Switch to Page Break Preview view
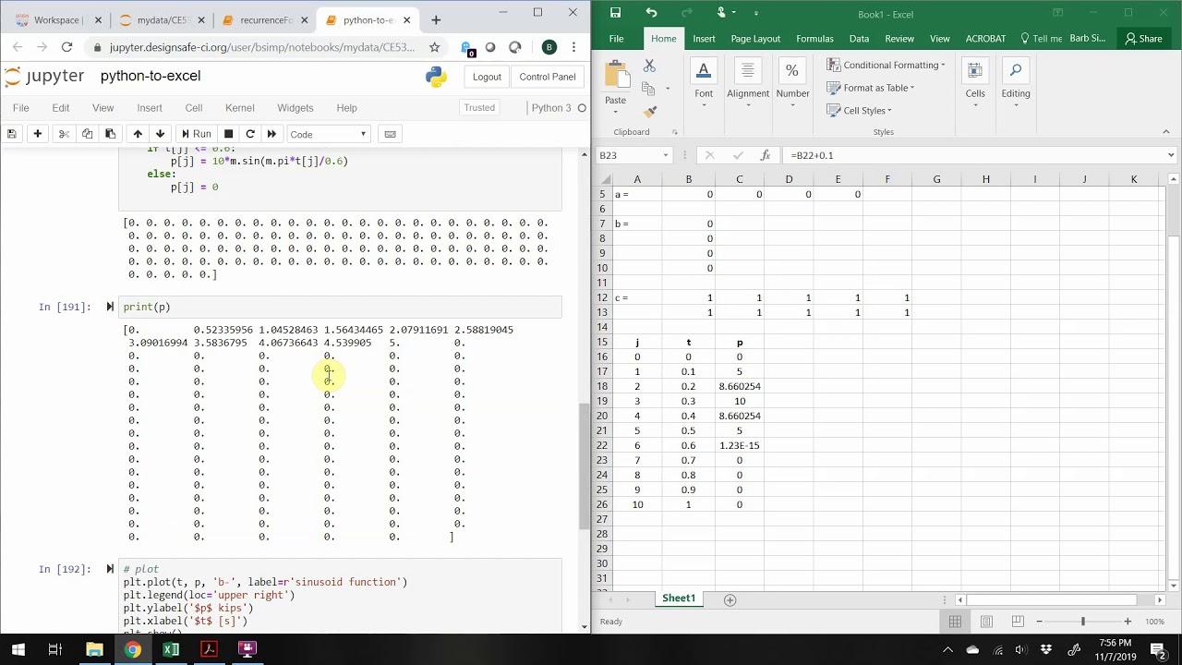The image size is (1182, 665). 1017,622
